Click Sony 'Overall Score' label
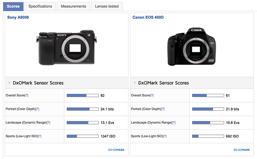 coord(15,95)
